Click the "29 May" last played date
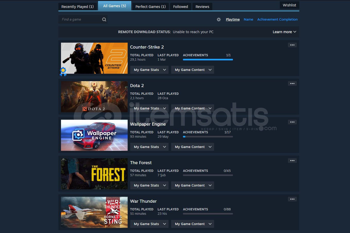 point(163,137)
